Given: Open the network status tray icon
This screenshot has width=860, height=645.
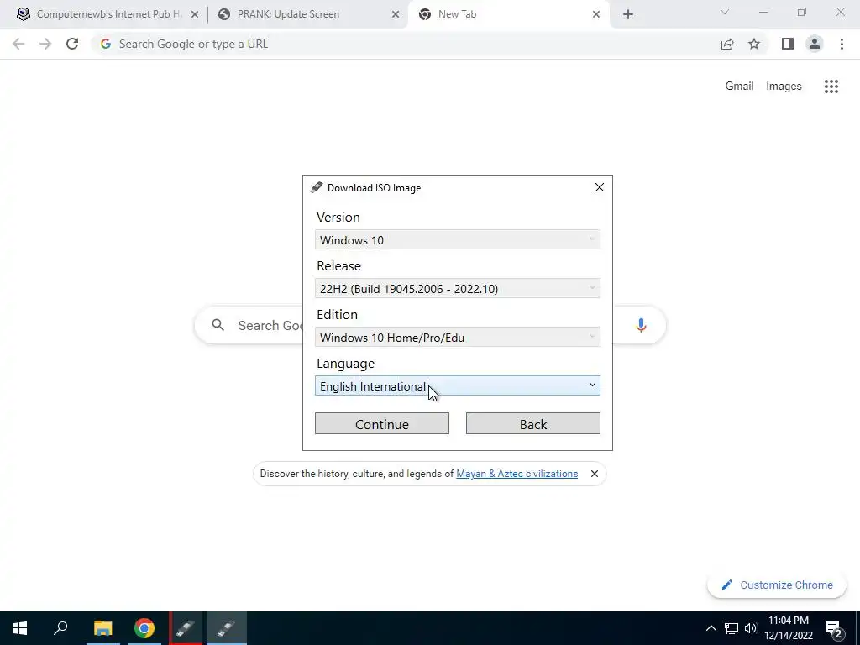Looking at the screenshot, I should click(x=732, y=628).
